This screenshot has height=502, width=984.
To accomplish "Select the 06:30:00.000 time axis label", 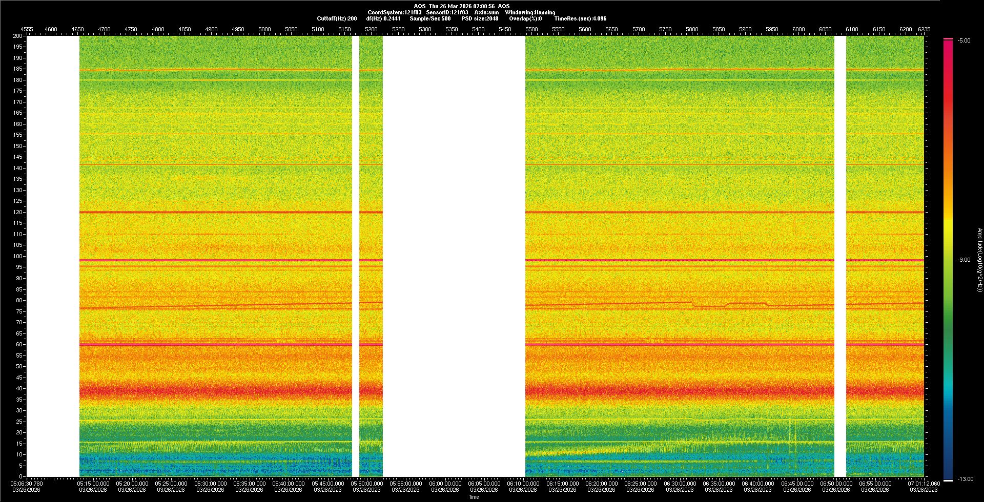I will coord(680,483).
